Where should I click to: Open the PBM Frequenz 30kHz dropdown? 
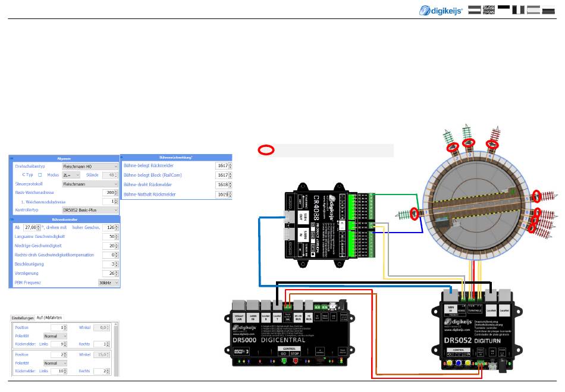click(x=108, y=283)
